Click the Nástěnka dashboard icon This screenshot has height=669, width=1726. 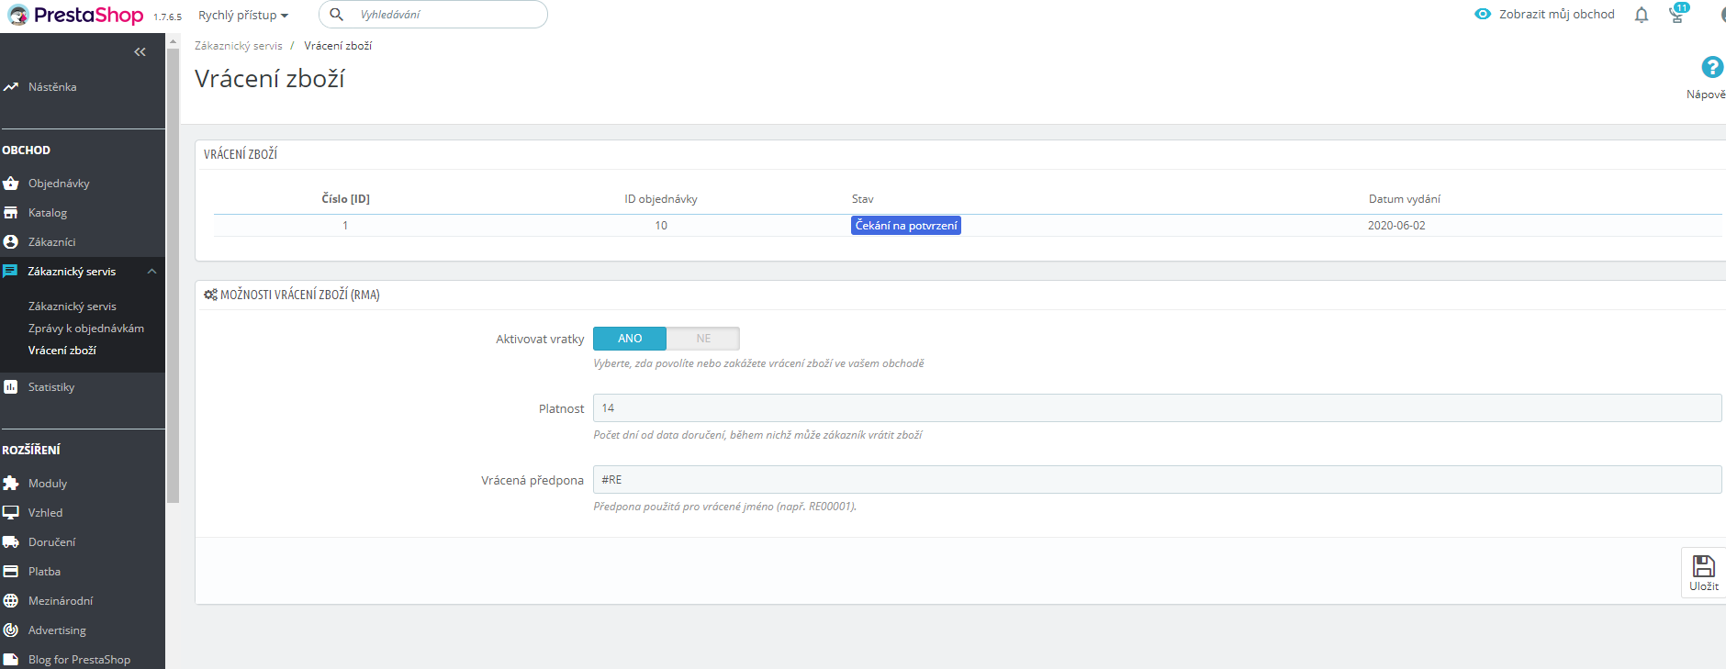pos(11,87)
